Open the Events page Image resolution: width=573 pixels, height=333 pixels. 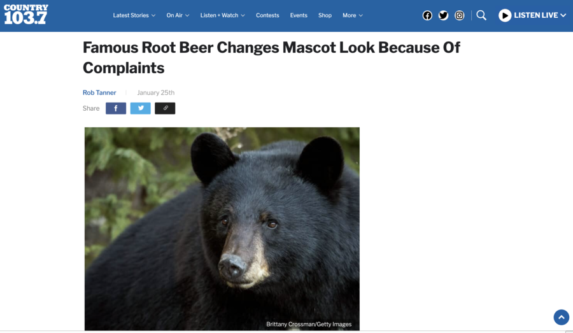pos(299,15)
